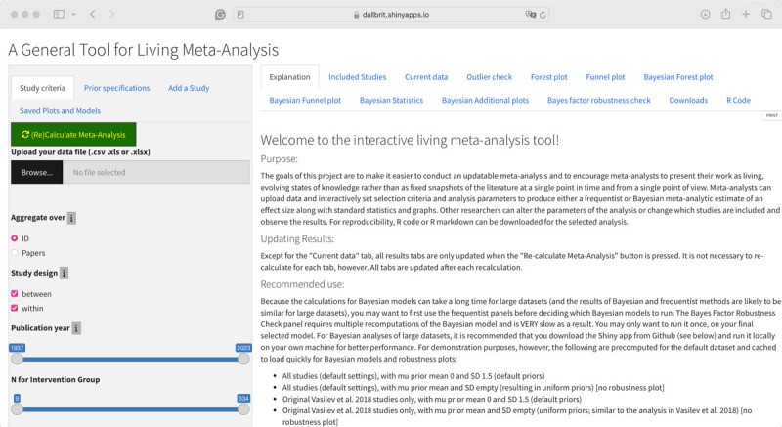Viewport: 782px width, 427px height.
Task: Open the Publication year info icon
Action: click(76, 328)
